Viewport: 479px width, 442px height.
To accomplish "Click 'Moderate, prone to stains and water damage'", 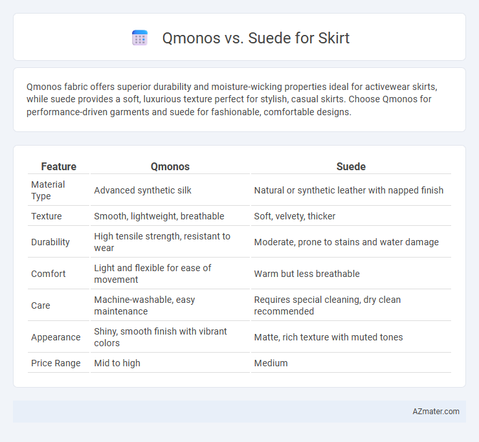I will 346,242.
